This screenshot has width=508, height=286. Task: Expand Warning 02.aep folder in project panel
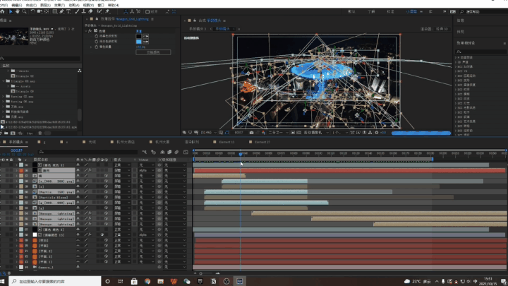(x=4, y=96)
